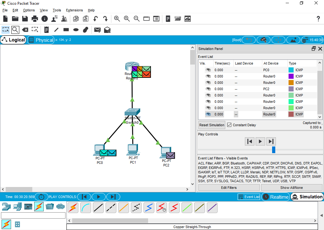This screenshot has width=324, height=230.
Task: Select the Place Note tool
Action: pyautogui.click(x=47, y=30)
